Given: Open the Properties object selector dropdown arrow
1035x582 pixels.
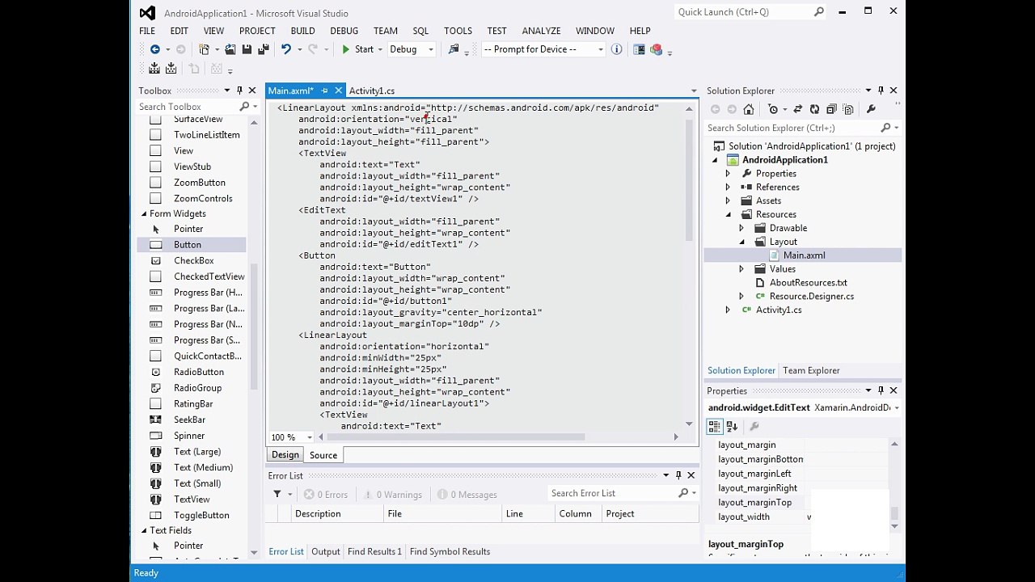Looking at the screenshot, I should 896,408.
